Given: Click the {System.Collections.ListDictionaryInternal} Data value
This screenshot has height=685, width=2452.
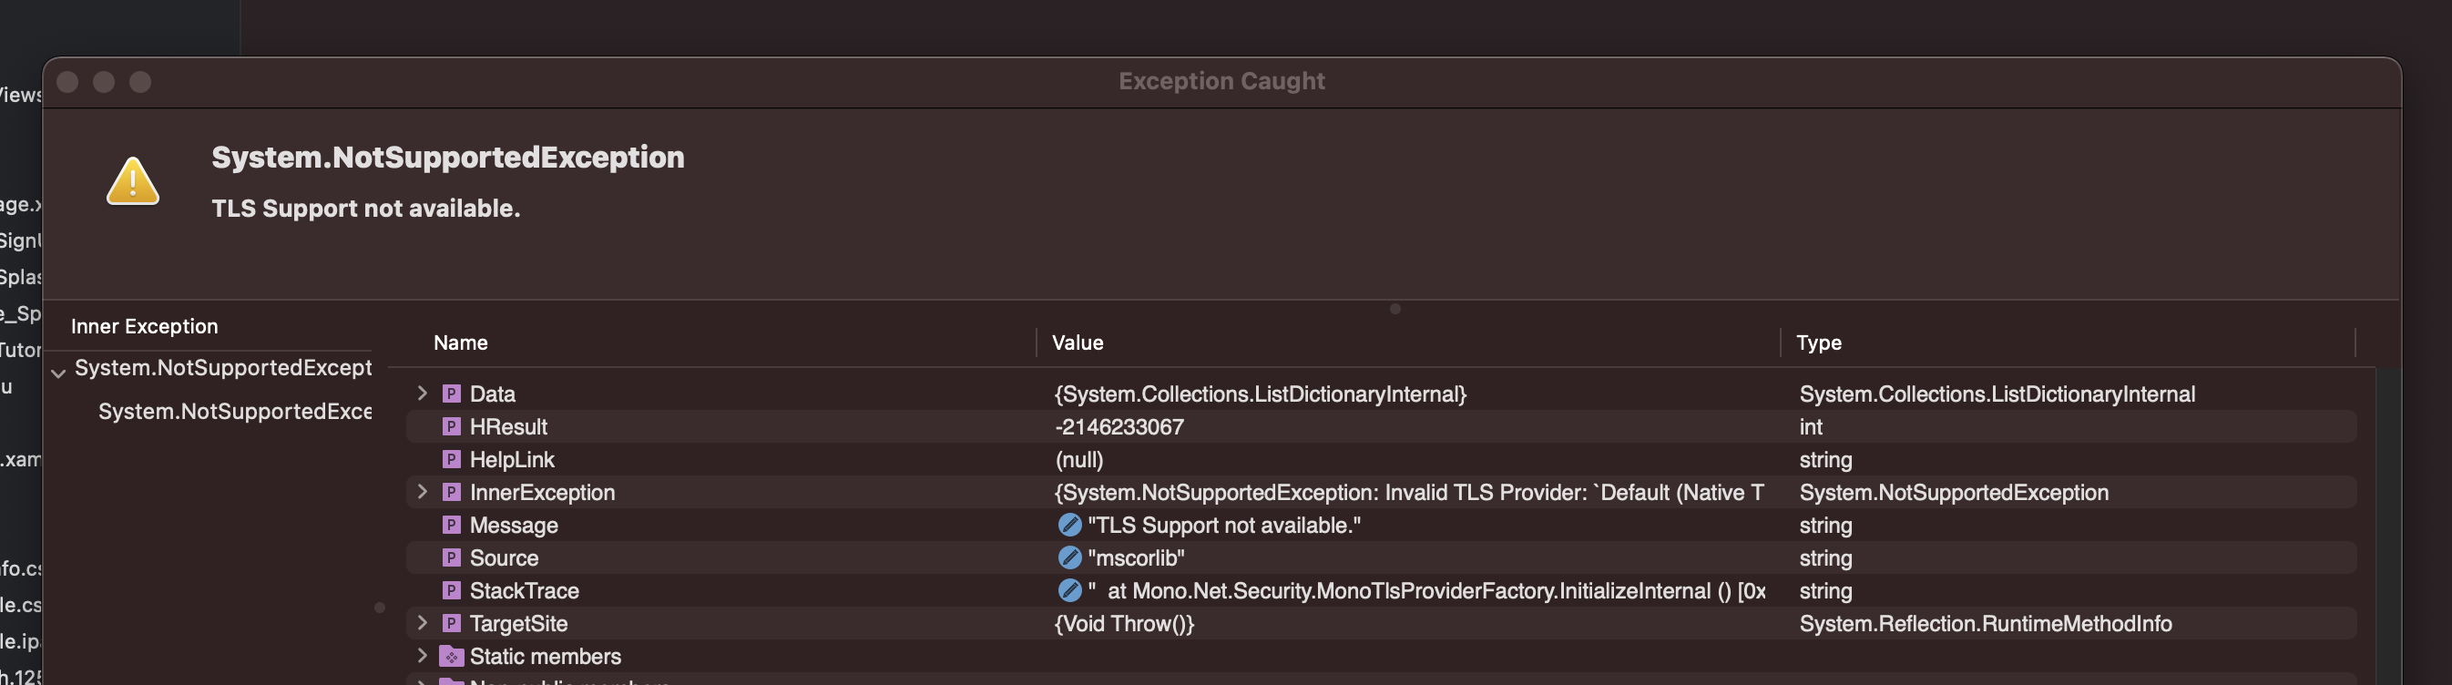Looking at the screenshot, I should 1261,394.
